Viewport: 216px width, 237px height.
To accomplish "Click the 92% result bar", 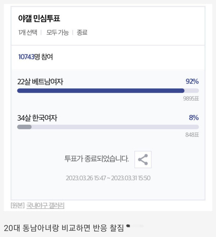I will (x=101, y=91).
